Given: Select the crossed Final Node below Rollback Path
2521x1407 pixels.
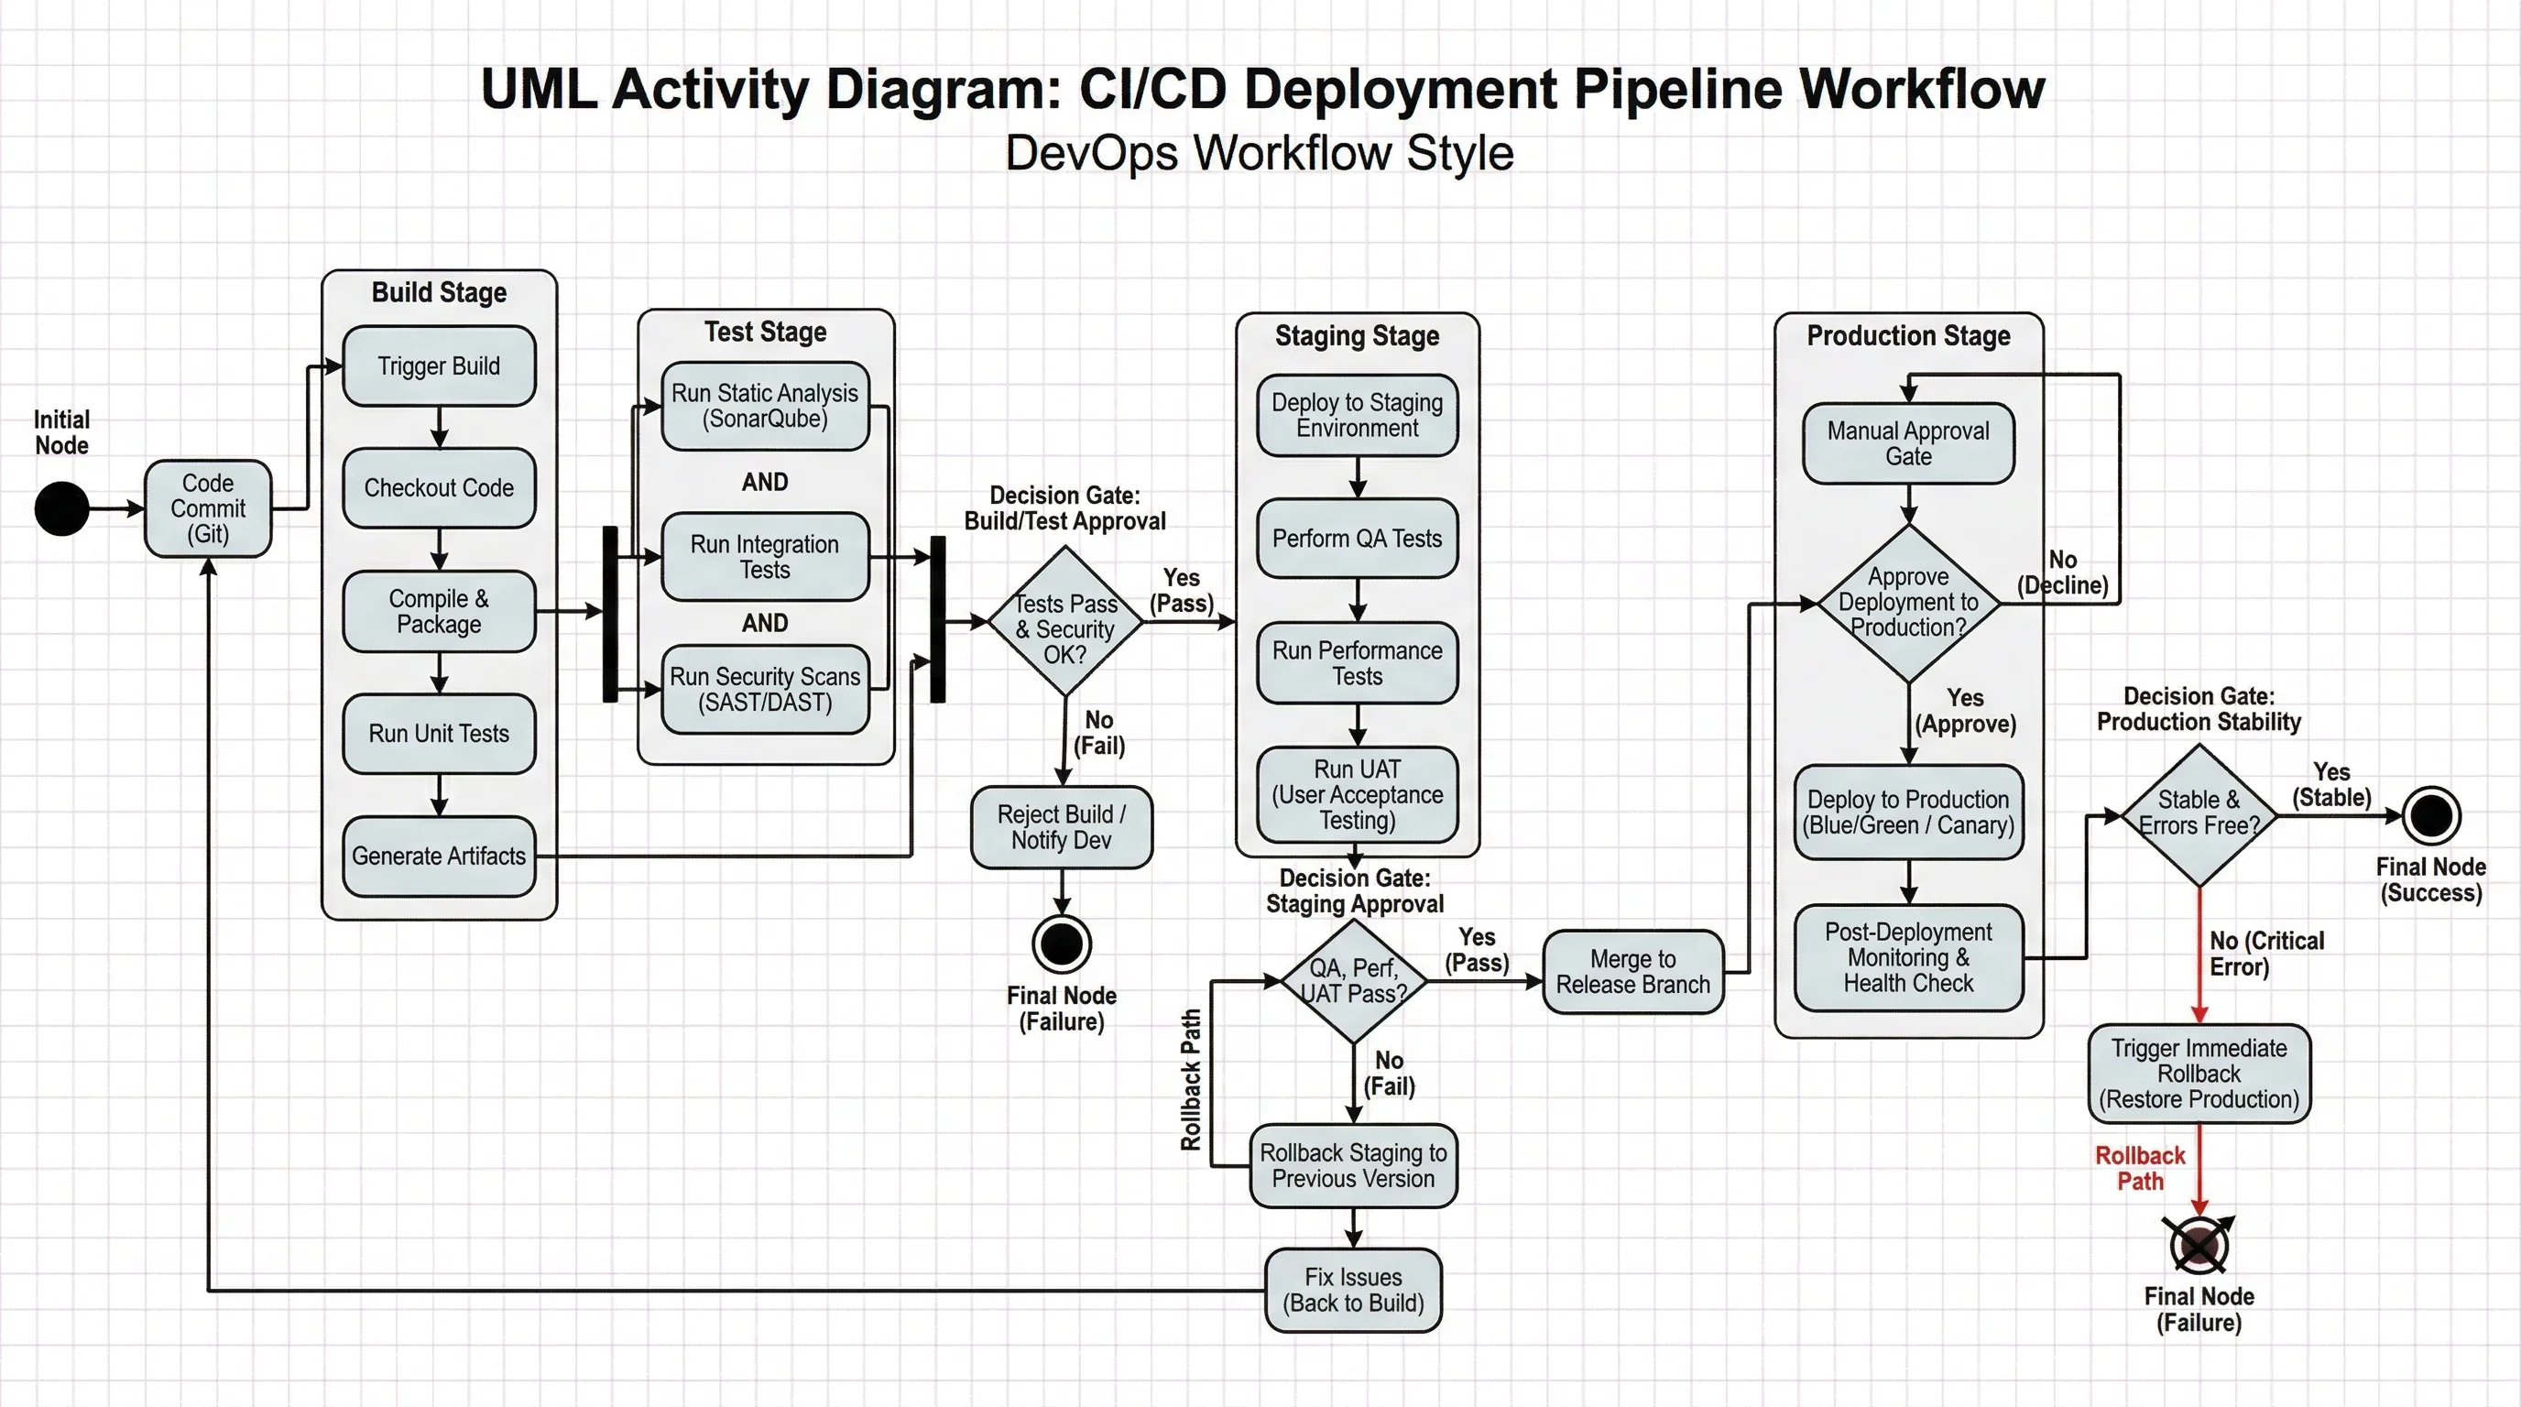Looking at the screenshot, I should pyautogui.click(x=2199, y=1244).
